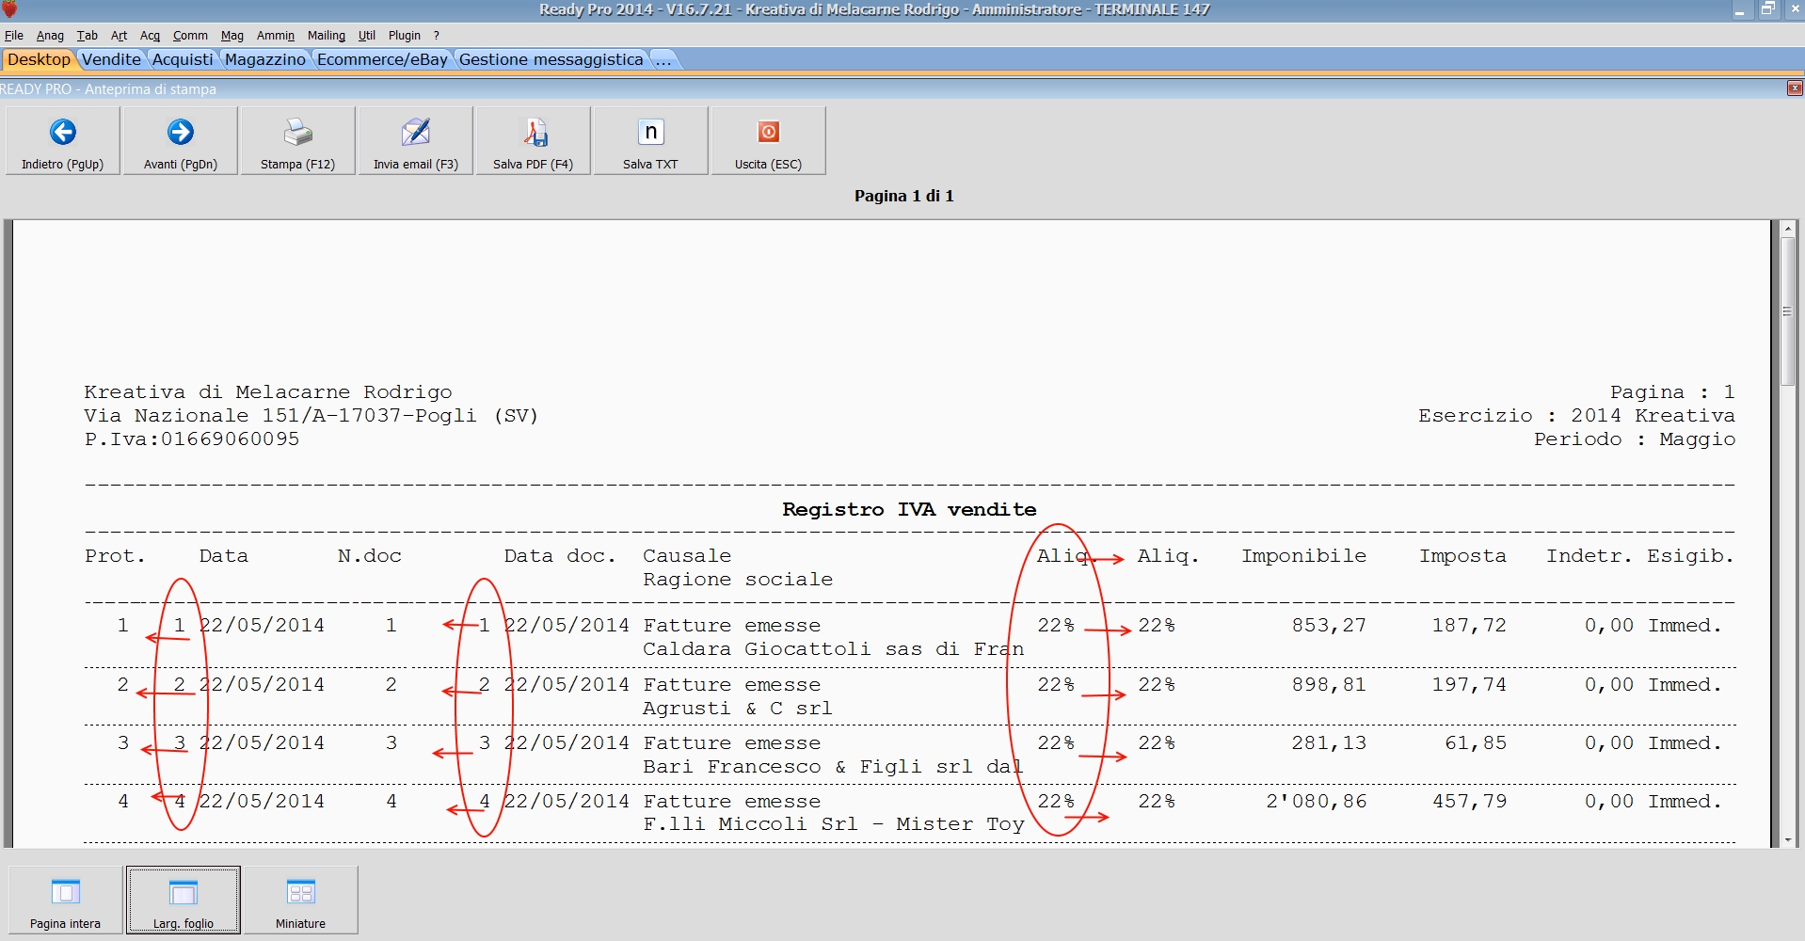Click the 853,27 imponibile amount

pyautogui.click(x=1329, y=626)
